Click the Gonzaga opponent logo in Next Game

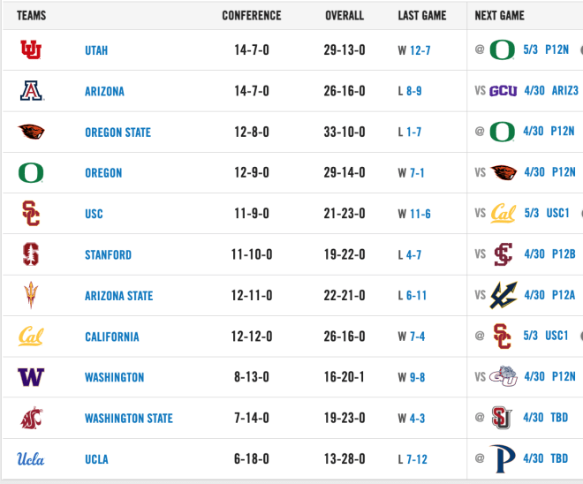pyautogui.click(x=503, y=376)
